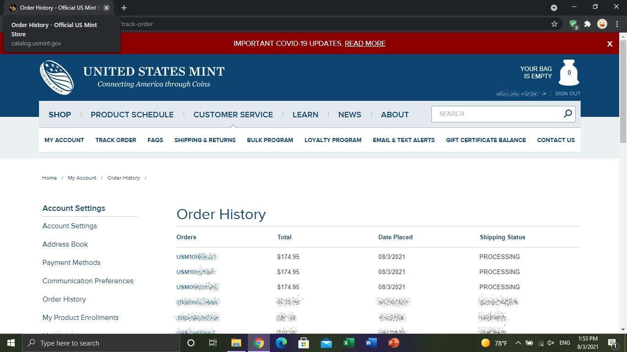The height and width of the screenshot is (352, 627).
Task: Open the NEWS menu
Action: click(x=350, y=115)
